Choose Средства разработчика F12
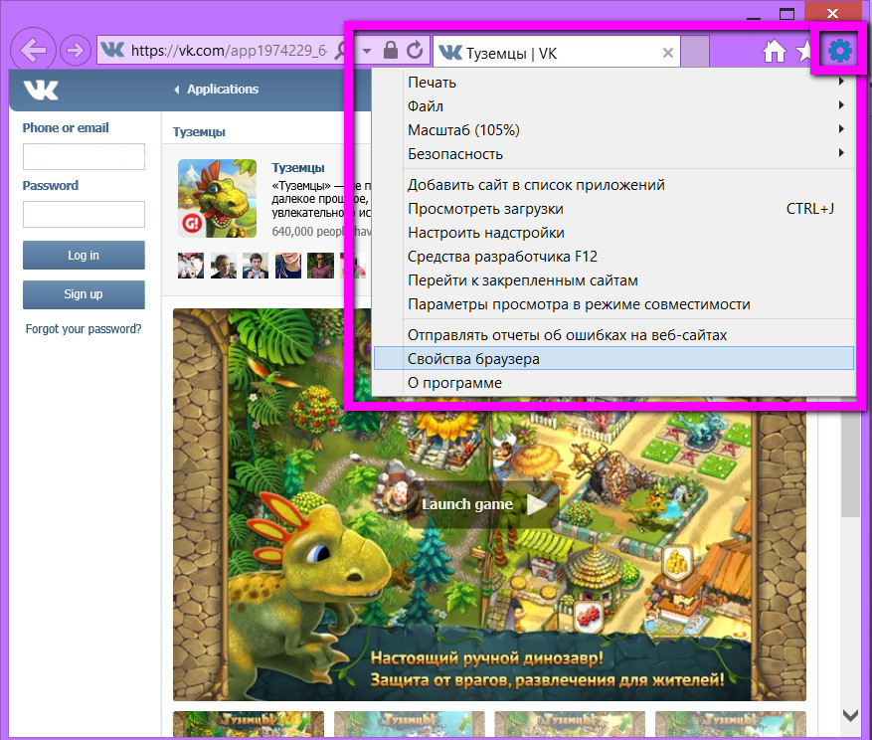The width and height of the screenshot is (872, 740). point(613,257)
